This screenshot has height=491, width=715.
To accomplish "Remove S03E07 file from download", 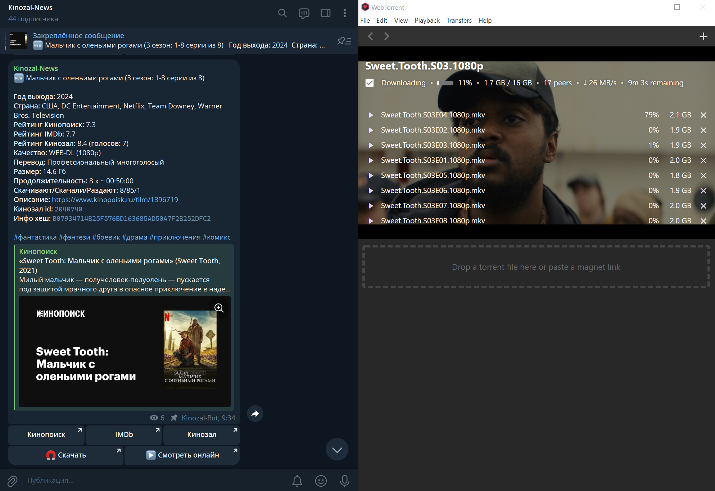I will pyautogui.click(x=703, y=206).
